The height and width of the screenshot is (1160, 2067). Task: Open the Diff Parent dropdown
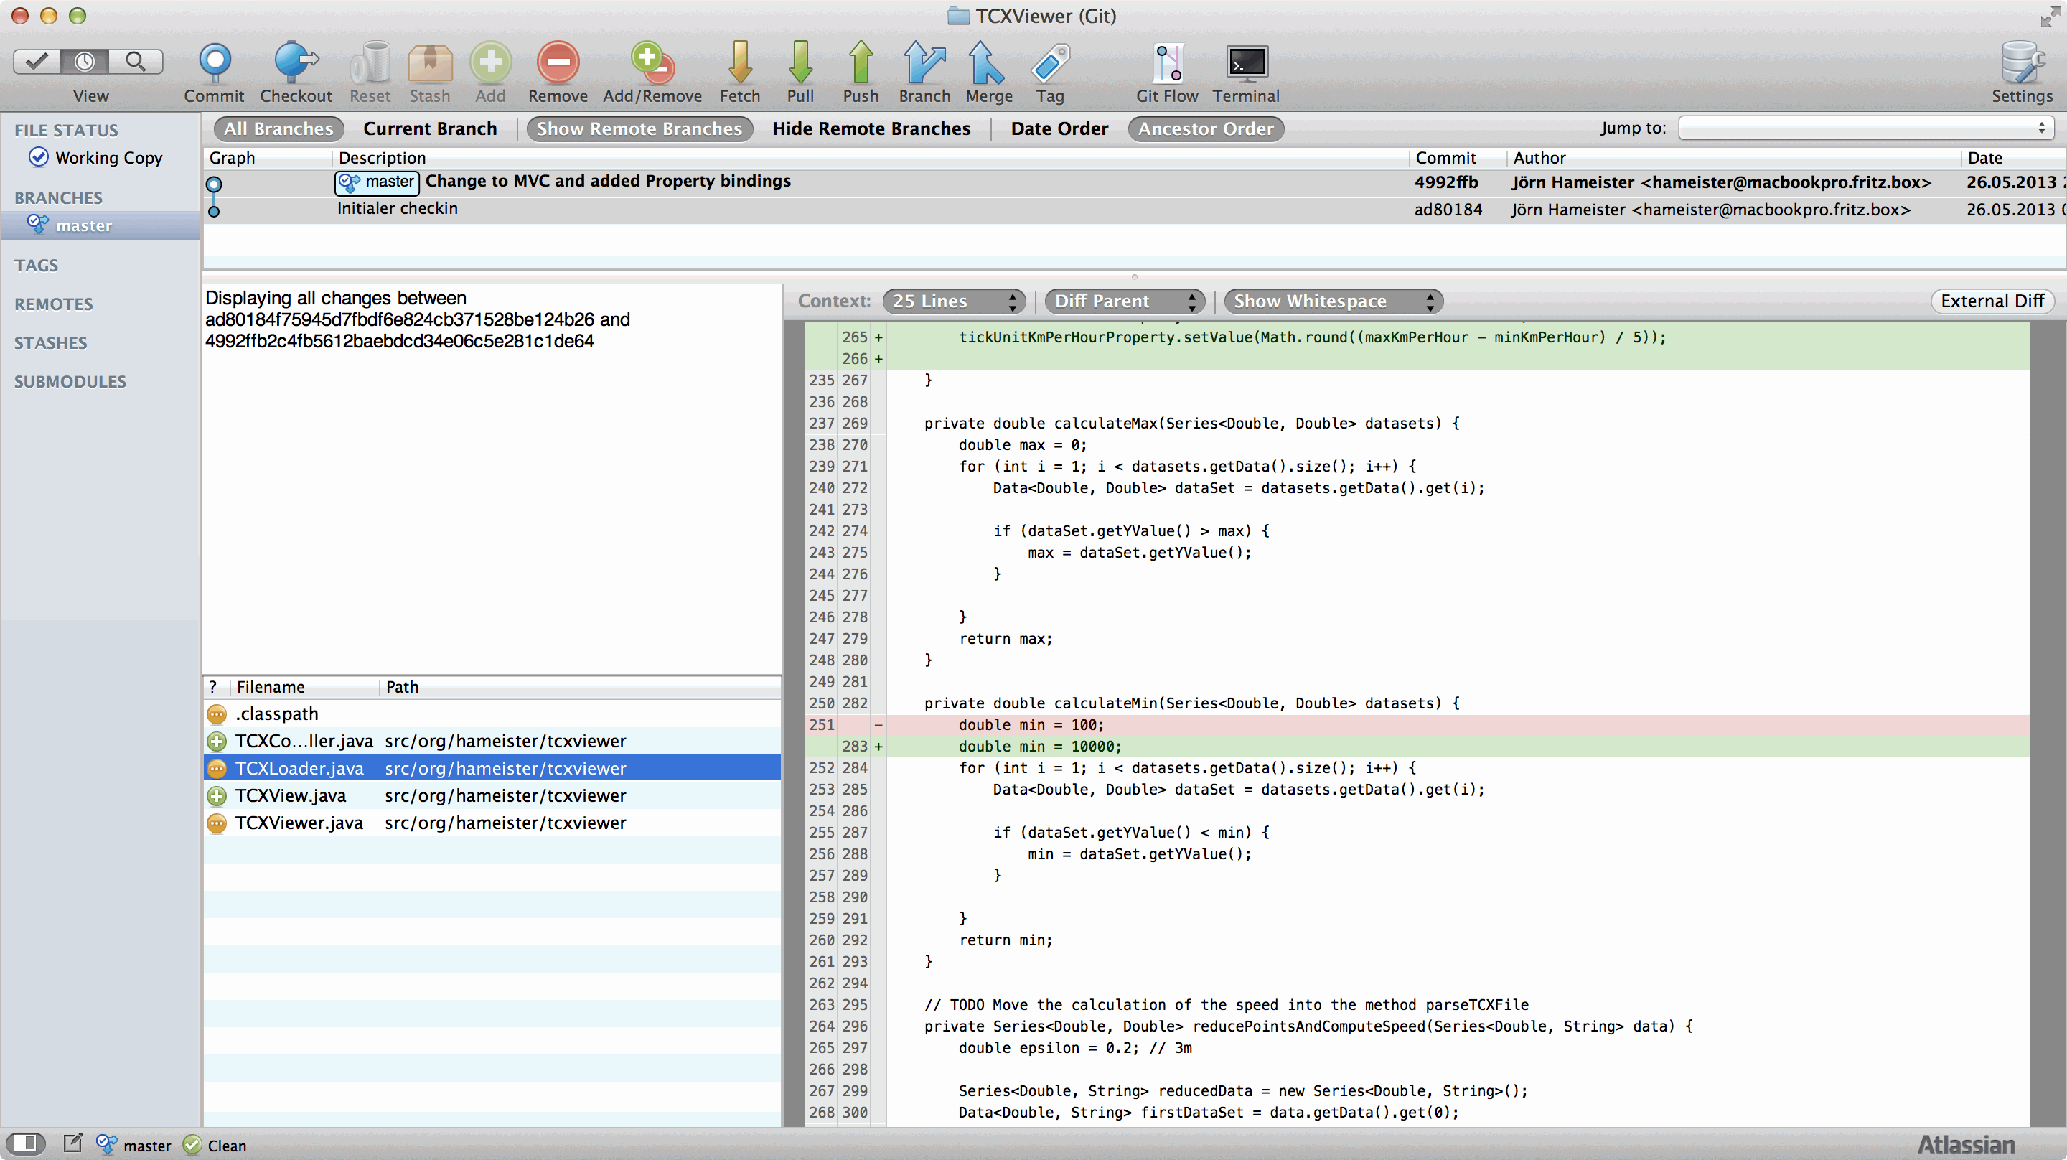(1123, 301)
